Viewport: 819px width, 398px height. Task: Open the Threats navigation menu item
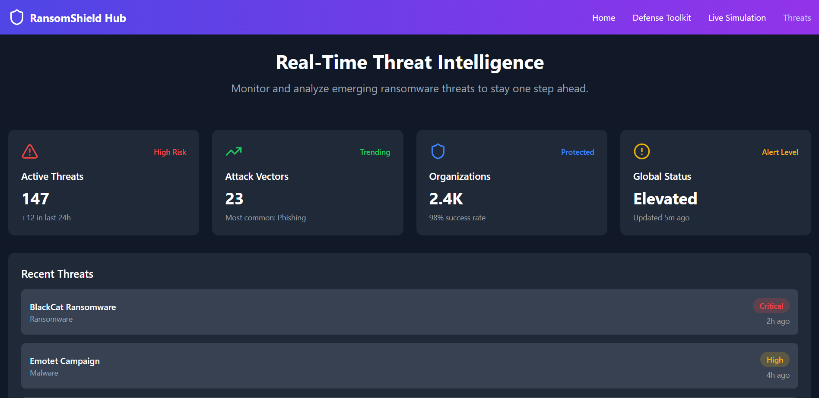pyautogui.click(x=797, y=18)
